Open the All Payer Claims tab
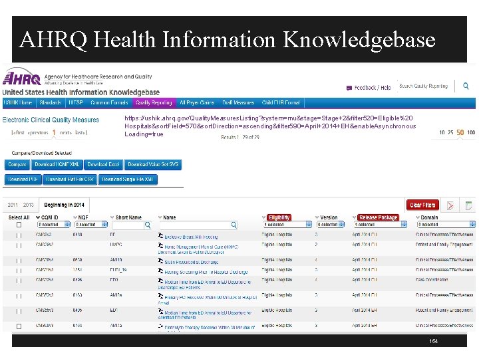The height and width of the screenshot is (359, 479). tap(197, 103)
